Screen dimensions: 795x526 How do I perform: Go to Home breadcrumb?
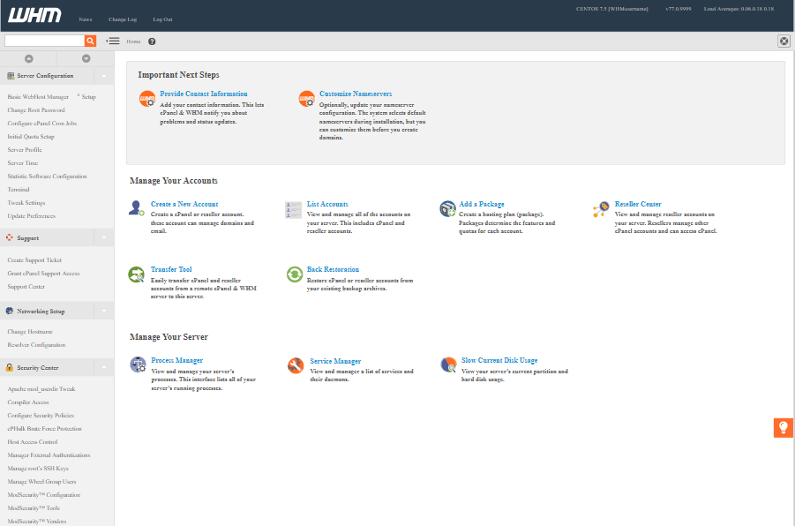coord(133,41)
